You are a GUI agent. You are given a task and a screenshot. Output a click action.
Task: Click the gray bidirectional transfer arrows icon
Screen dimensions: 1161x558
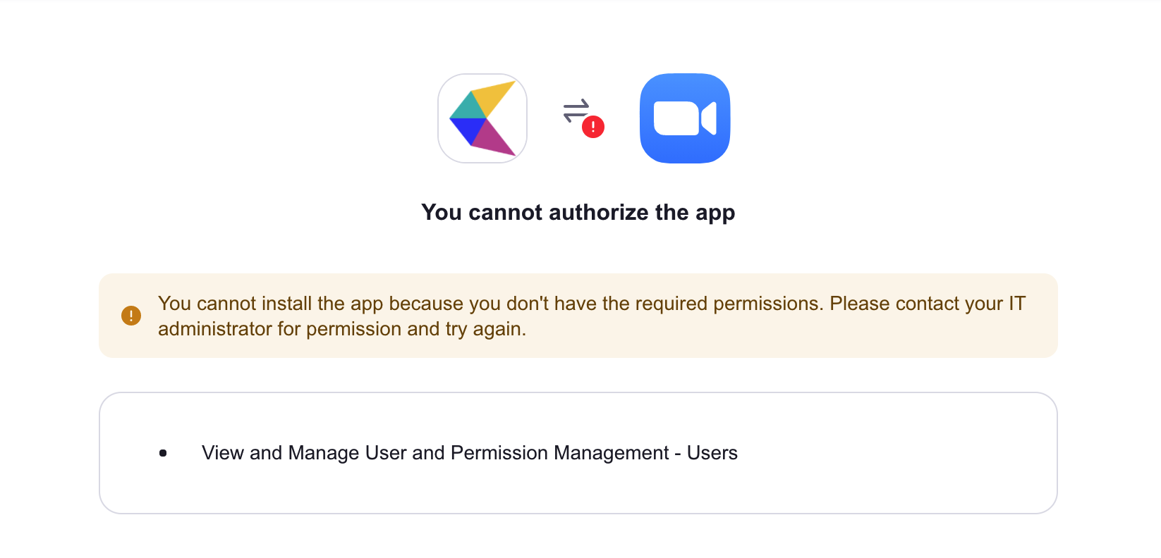tap(576, 110)
